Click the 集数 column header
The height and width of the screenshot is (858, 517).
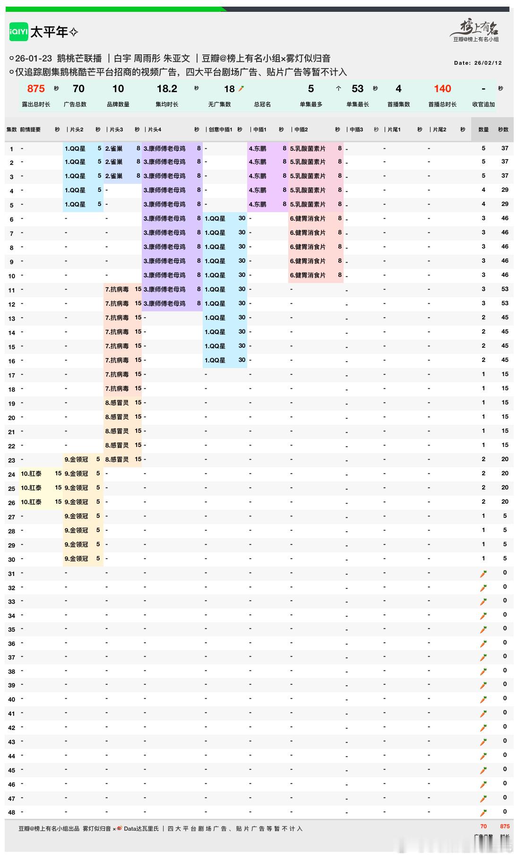[x=11, y=129]
